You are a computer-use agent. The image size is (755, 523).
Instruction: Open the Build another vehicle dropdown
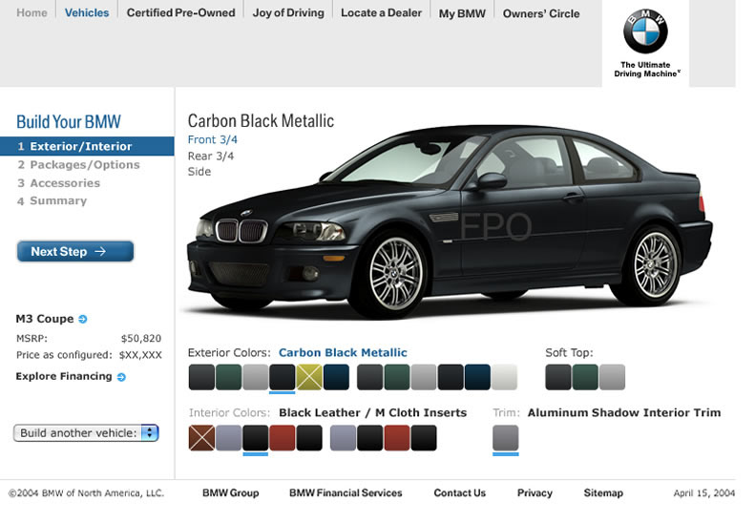tap(86, 433)
